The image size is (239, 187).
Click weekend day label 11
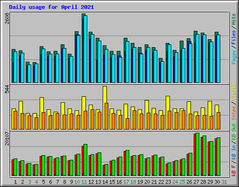coord(84,182)
